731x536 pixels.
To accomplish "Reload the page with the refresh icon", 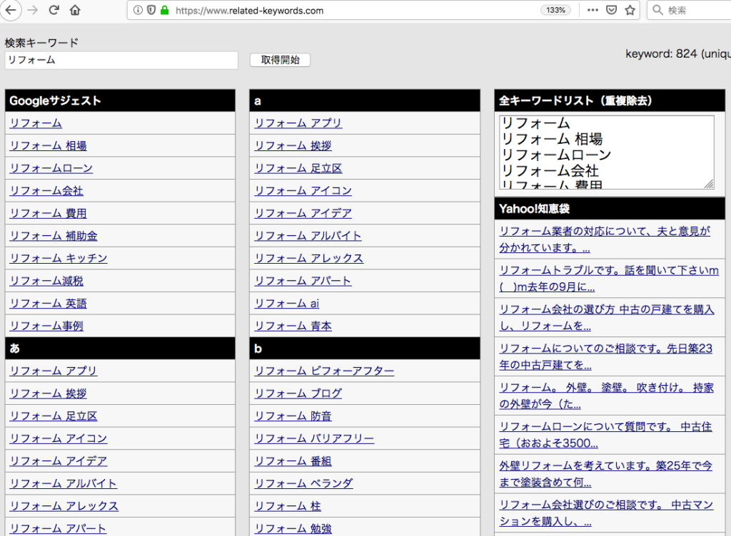I will 54,10.
